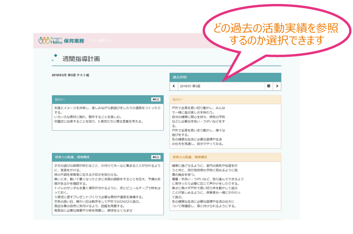Click the 保育業務 header title
Image resolution: width=353 pixels, height=234 pixels.
pyautogui.click(x=74, y=41)
